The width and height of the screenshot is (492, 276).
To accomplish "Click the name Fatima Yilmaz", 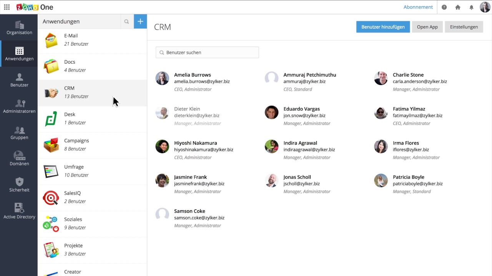I will point(409,109).
